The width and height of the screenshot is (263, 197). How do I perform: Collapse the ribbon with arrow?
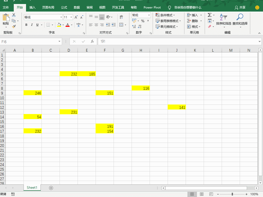pyautogui.click(x=259, y=33)
